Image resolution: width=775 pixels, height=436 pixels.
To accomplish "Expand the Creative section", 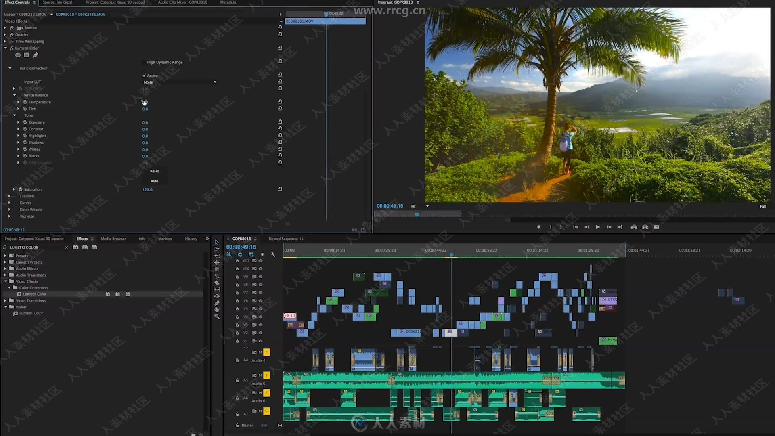I will pyautogui.click(x=9, y=196).
